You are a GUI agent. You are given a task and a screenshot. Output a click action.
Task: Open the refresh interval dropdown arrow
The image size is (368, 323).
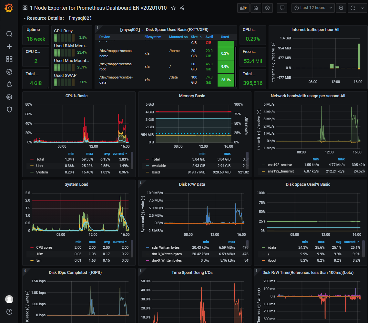click(x=362, y=8)
